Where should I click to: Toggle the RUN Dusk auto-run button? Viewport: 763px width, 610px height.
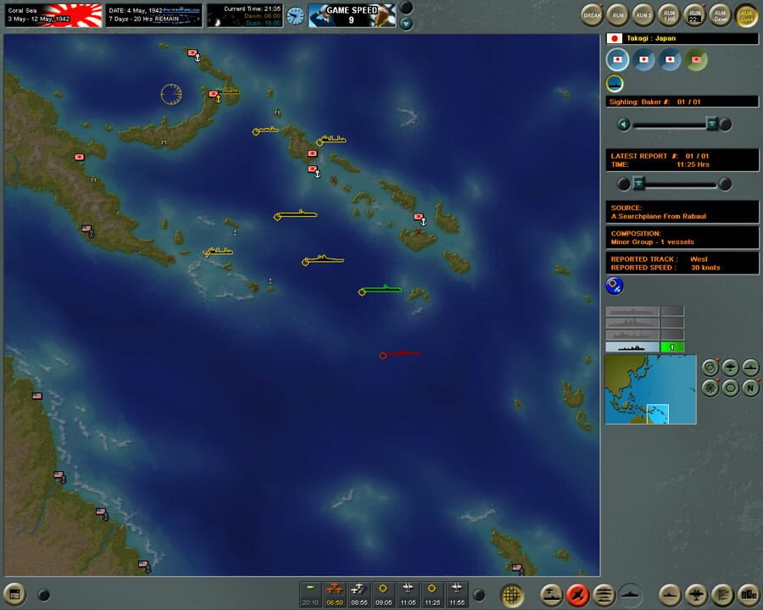click(x=745, y=14)
